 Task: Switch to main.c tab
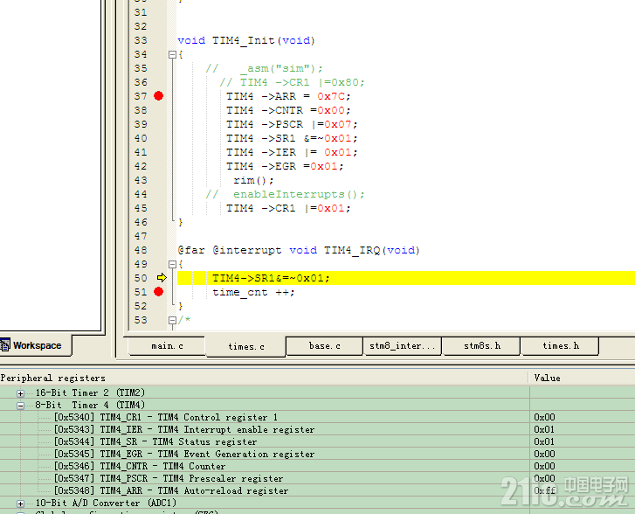167,346
